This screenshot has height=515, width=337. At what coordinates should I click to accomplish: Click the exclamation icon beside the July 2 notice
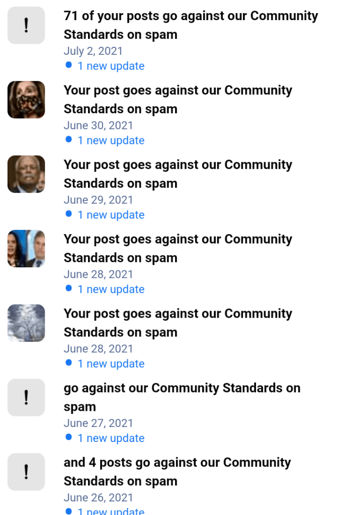coord(26,25)
